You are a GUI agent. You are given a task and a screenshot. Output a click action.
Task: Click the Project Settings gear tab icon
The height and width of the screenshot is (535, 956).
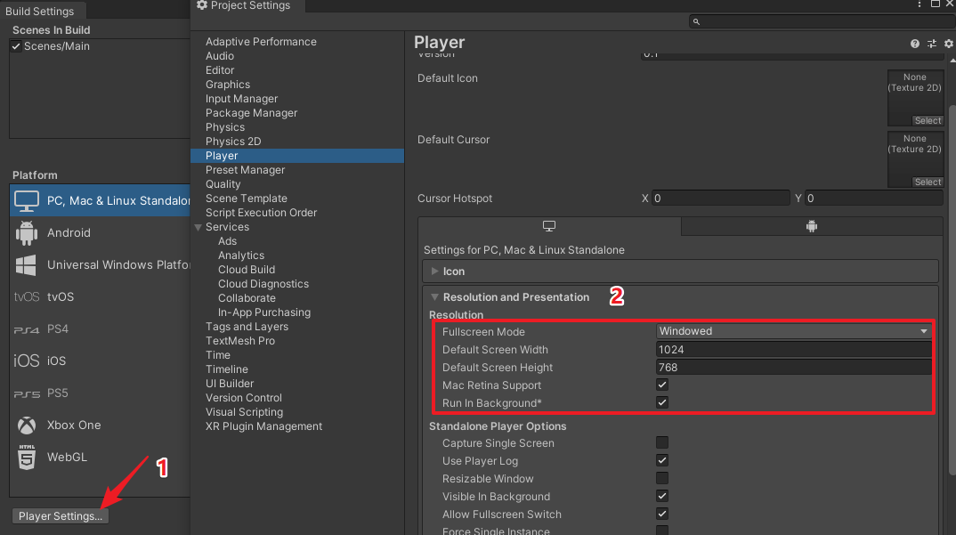point(202,4)
